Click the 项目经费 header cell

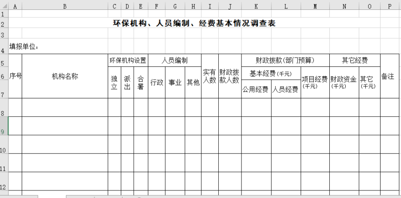click(x=315, y=82)
